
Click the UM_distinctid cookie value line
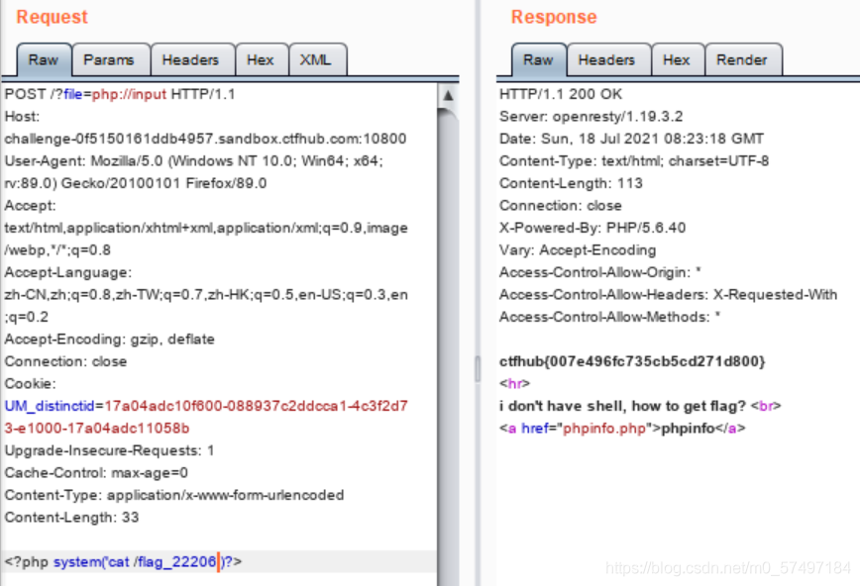pyautogui.click(x=206, y=406)
